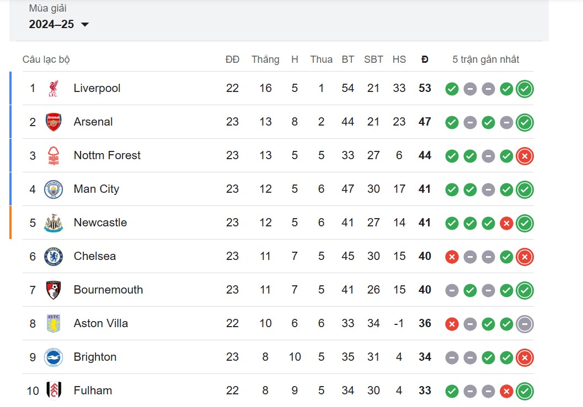The width and height of the screenshot is (583, 407).
Task: Click the Brighton team name
Action: tap(95, 357)
